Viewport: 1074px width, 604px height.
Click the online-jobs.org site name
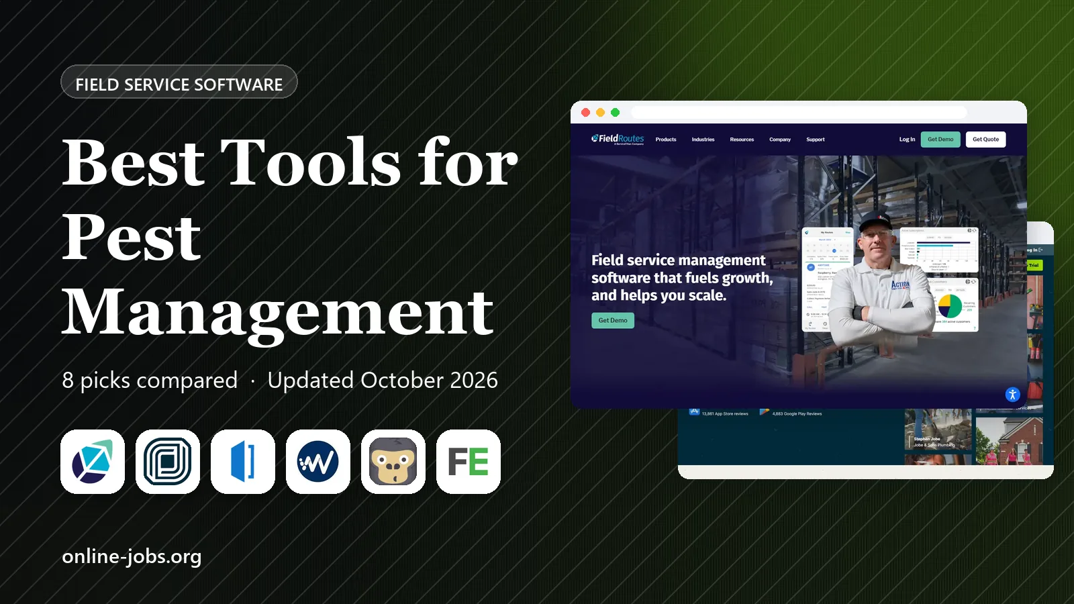[132, 556]
